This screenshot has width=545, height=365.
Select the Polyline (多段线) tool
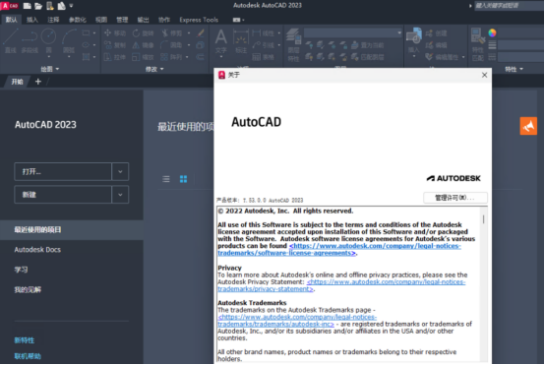click(30, 40)
